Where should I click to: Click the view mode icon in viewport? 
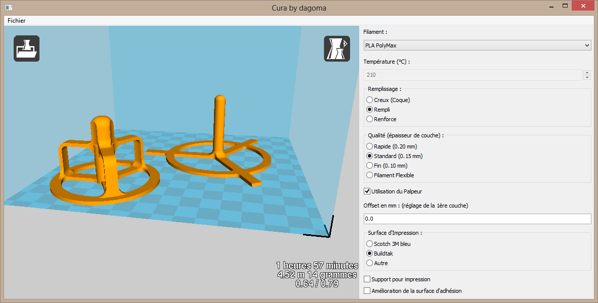coord(336,49)
